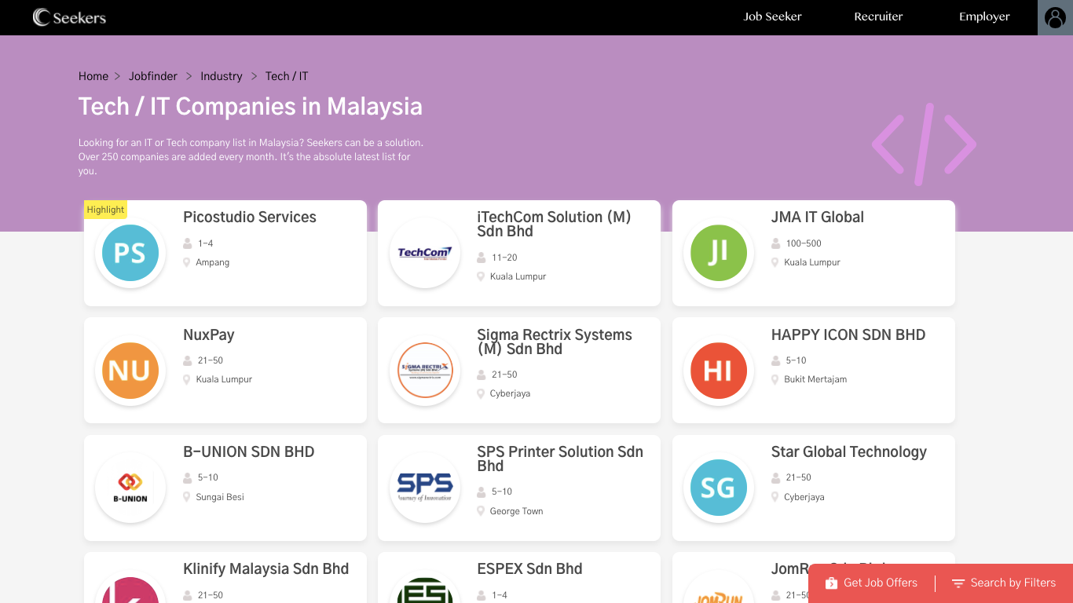
Task: Click the Highlight badge on Picostudio card
Action: (x=105, y=210)
